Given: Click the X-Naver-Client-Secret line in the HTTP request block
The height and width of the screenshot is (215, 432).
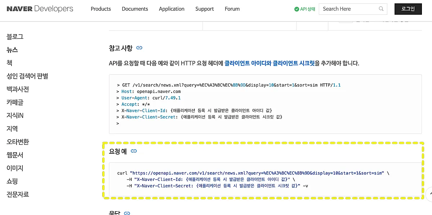Looking at the screenshot, I should tap(200, 117).
